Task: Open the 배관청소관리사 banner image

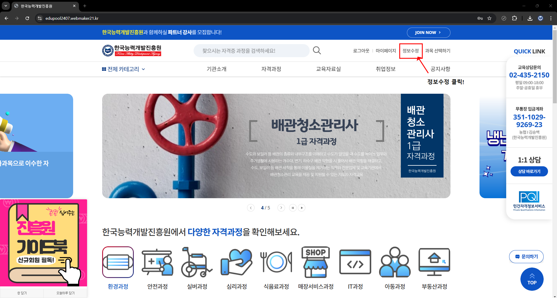Action: 276,146
